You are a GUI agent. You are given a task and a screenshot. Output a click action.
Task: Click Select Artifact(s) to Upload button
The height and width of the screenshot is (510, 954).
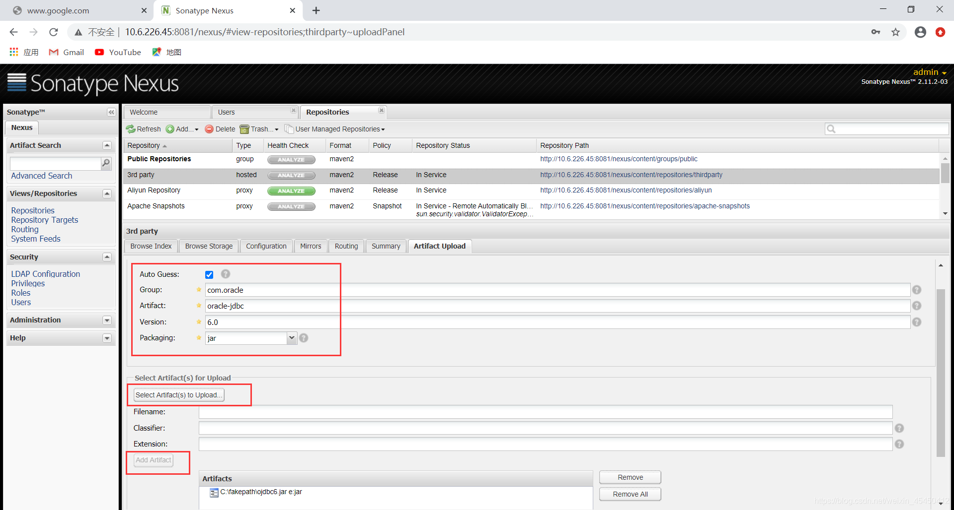(179, 395)
